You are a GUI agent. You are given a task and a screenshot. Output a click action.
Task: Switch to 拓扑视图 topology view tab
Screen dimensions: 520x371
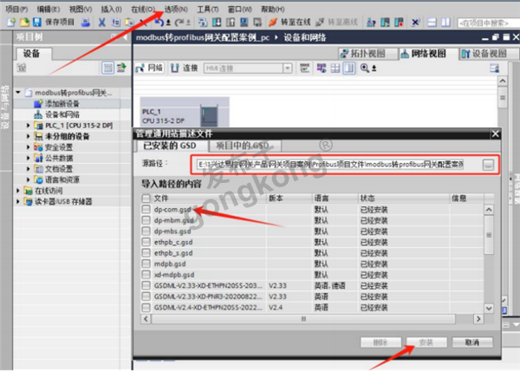[368, 54]
